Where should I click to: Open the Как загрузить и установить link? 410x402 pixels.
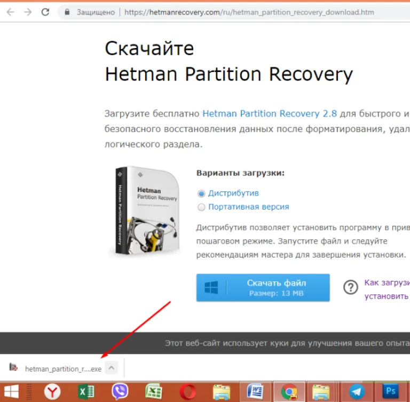coord(387,290)
